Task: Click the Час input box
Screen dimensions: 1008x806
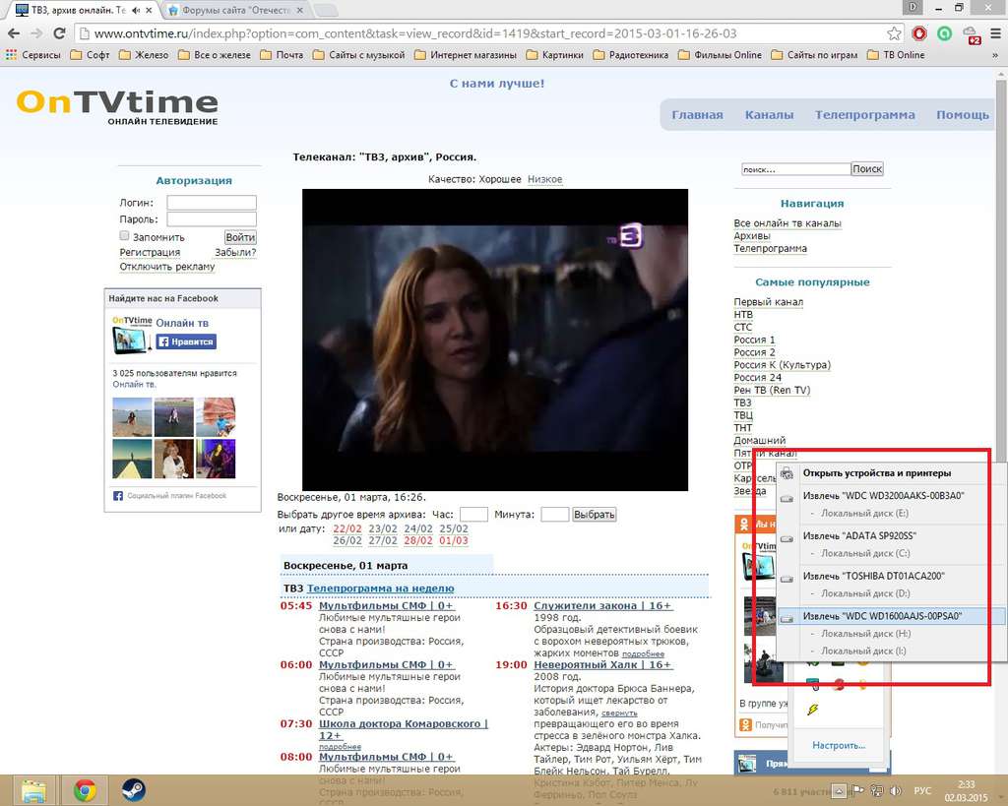Action: 473,514
